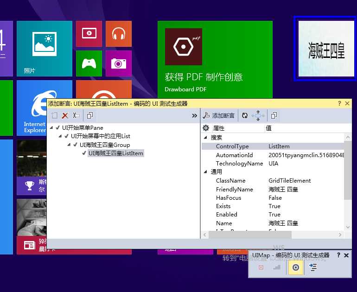Open the Drawboard PDF tile
Viewport: 357px width, 292px height.
tap(215, 59)
